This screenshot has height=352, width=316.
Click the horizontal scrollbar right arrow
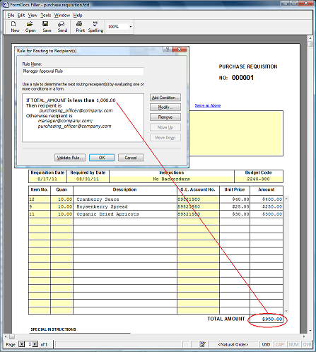point(304,336)
